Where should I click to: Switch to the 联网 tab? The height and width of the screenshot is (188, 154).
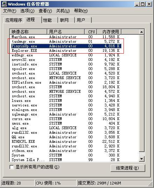pyautogui.click(x=66, y=20)
